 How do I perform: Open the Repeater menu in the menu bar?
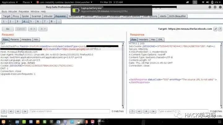[24, 11]
